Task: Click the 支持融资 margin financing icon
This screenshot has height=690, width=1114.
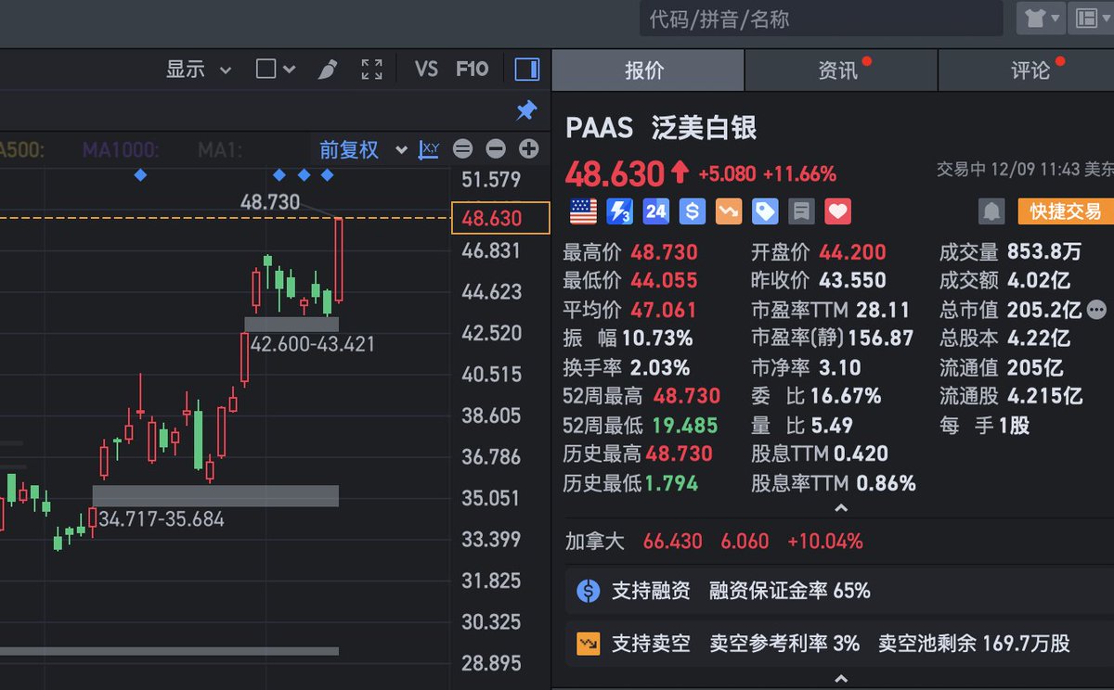Action: point(589,591)
